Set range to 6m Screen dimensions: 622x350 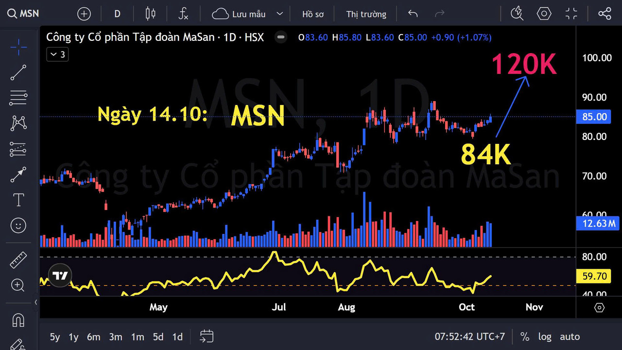tap(94, 336)
